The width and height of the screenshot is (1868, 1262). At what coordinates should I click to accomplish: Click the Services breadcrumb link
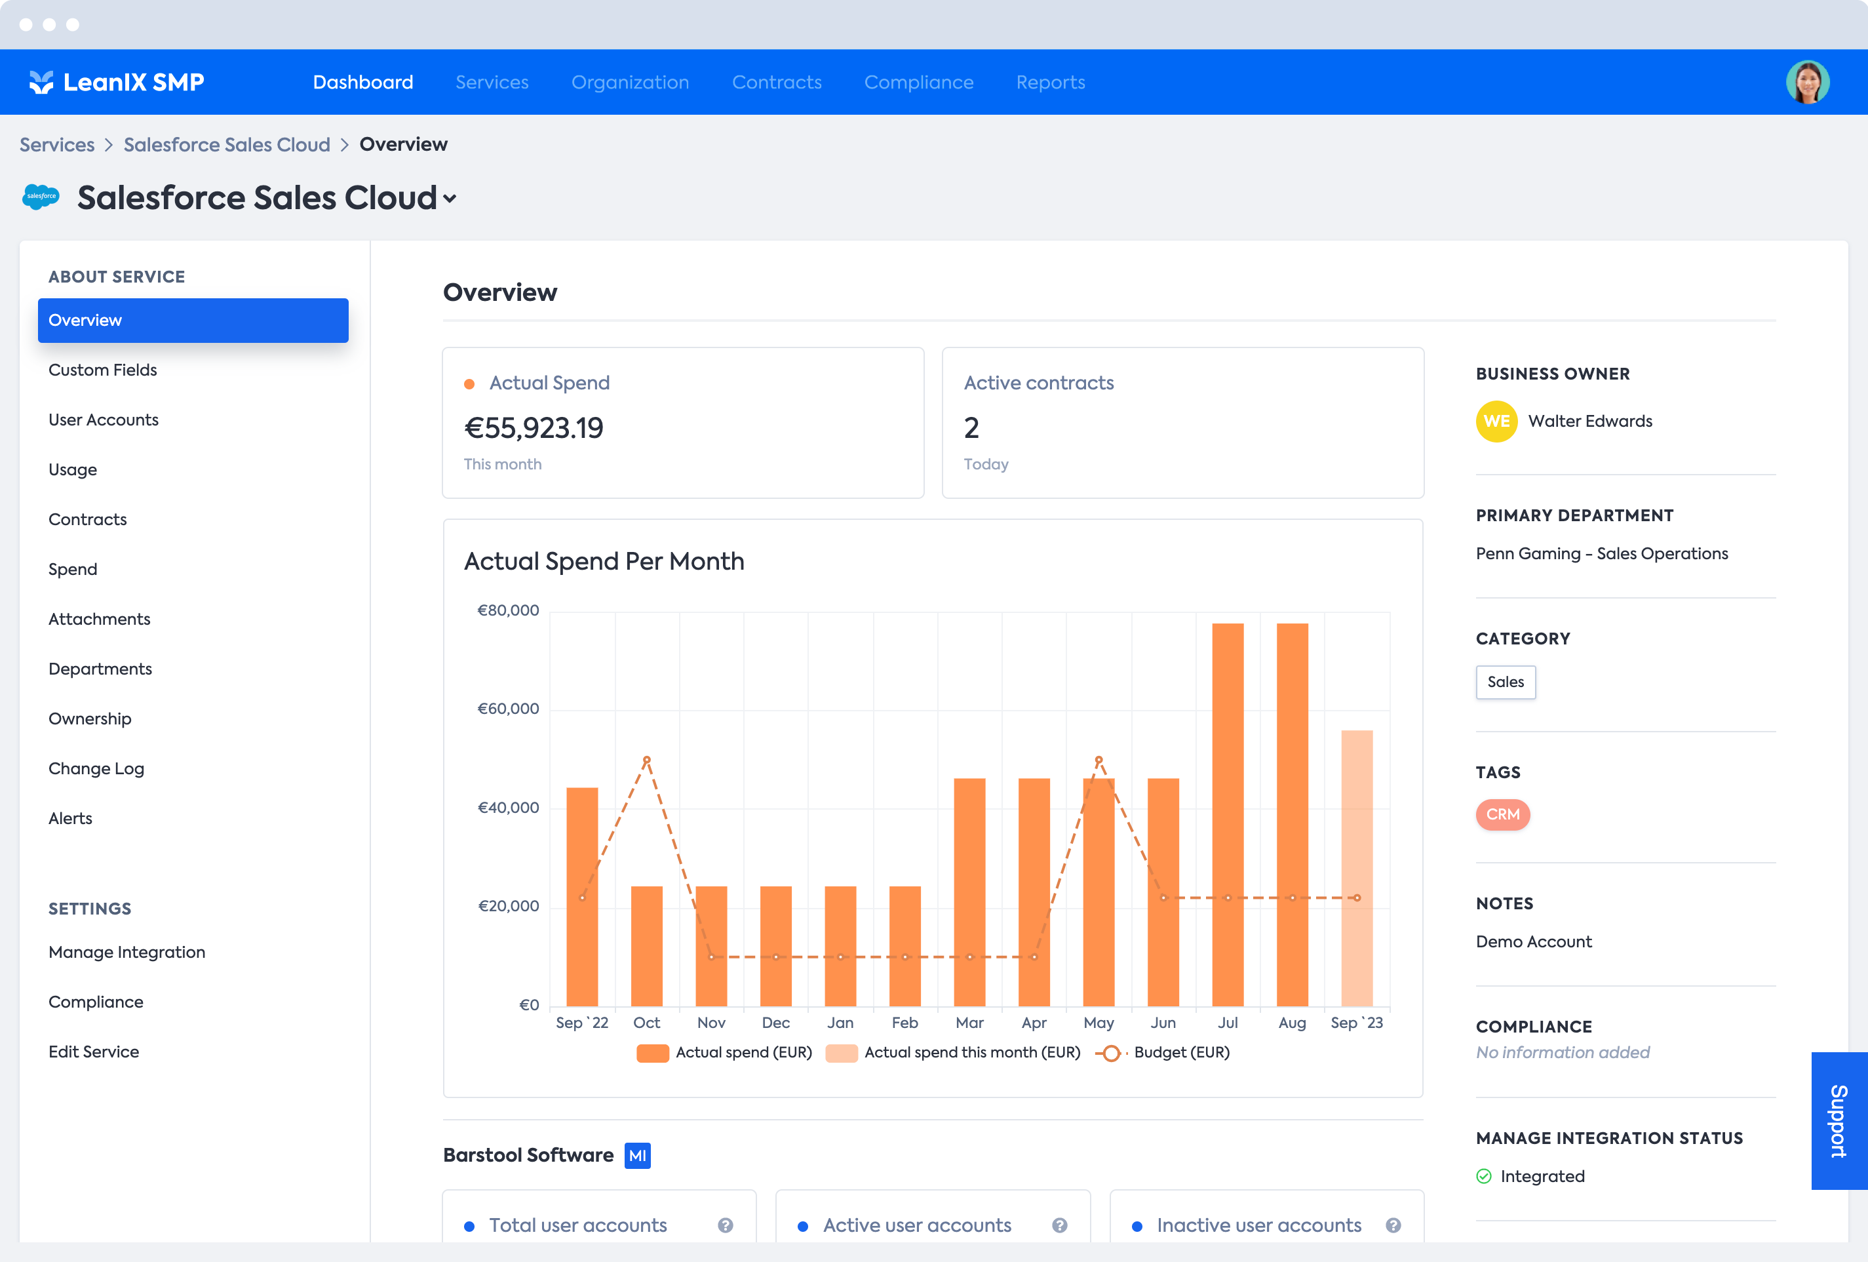pyautogui.click(x=57, y=145)
